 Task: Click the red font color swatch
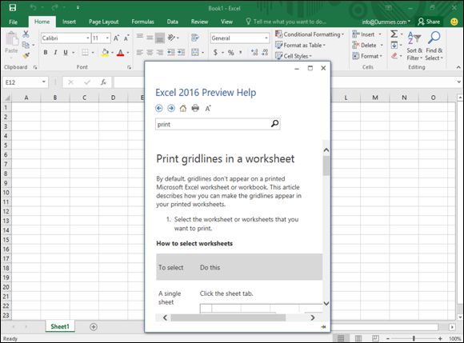coord(120,53)
